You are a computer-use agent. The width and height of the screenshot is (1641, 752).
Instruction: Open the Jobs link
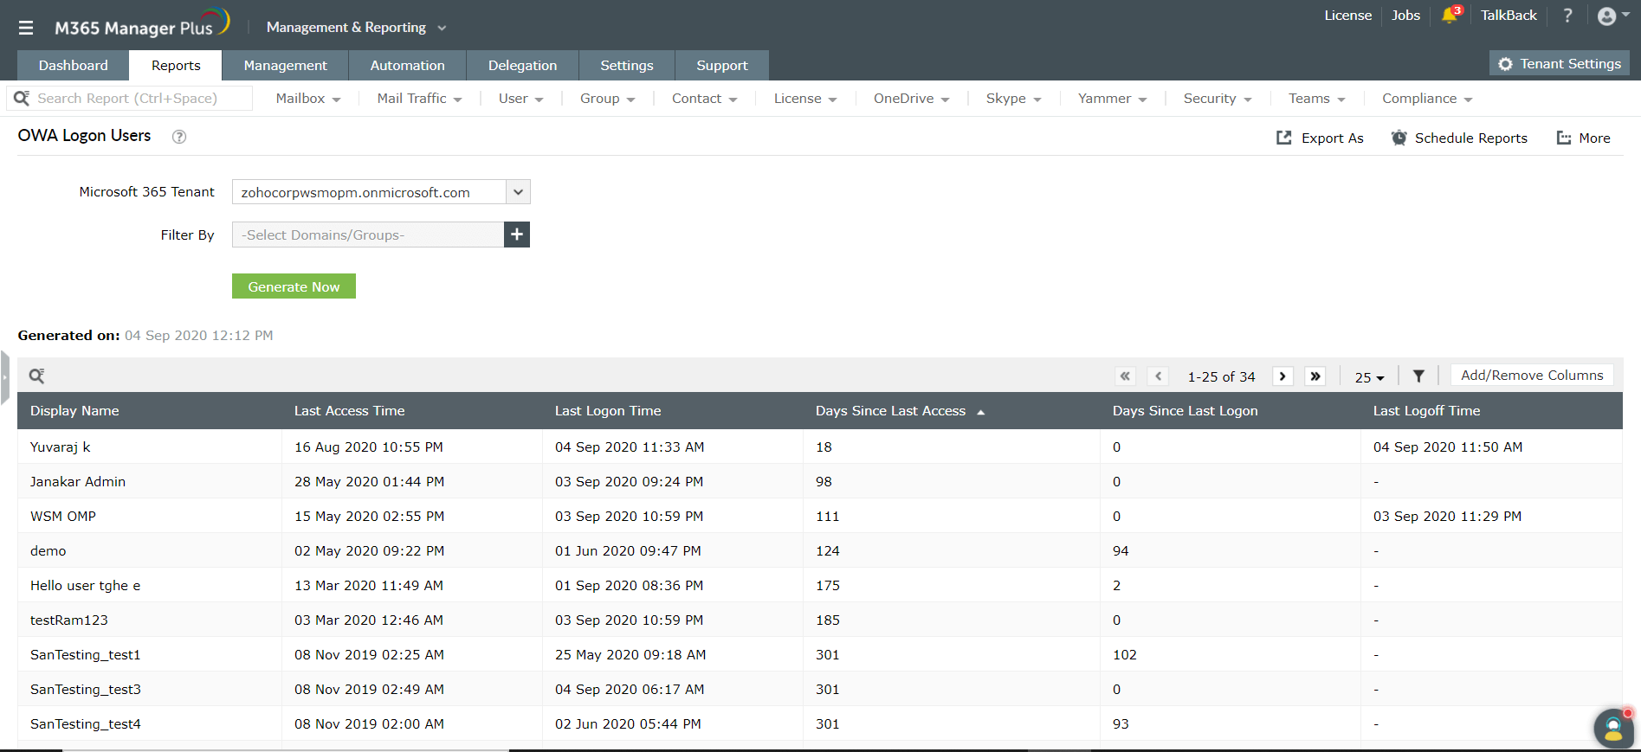(1405, 16)
